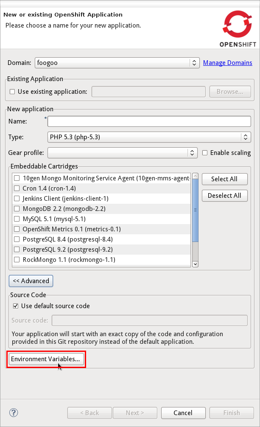Expand the Type dropdown PHP 5.3
The image size is (260, 427).
pos(149,137)
